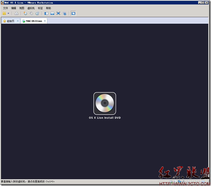Screen dimensions: 211x186
Task: Click the grayed toolbar icon beside power dropdown
Action: pyautogui.click(x=16, y=13)
